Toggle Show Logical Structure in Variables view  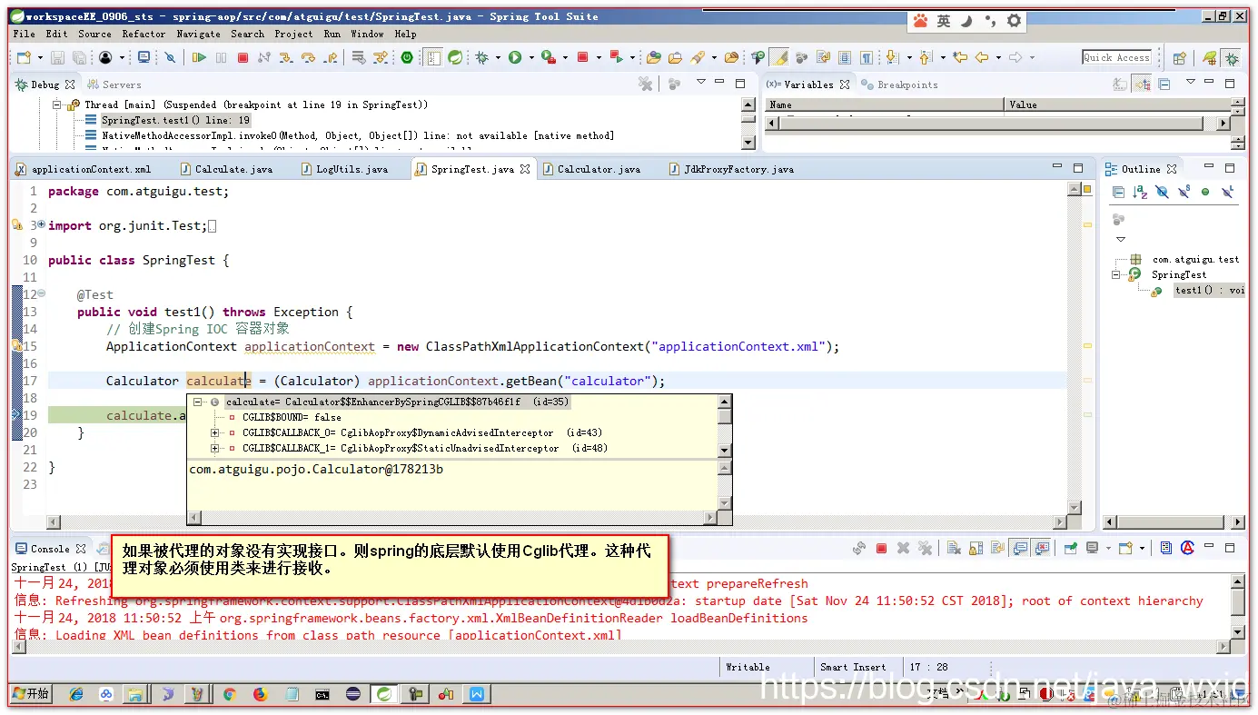click(1142, 84)
